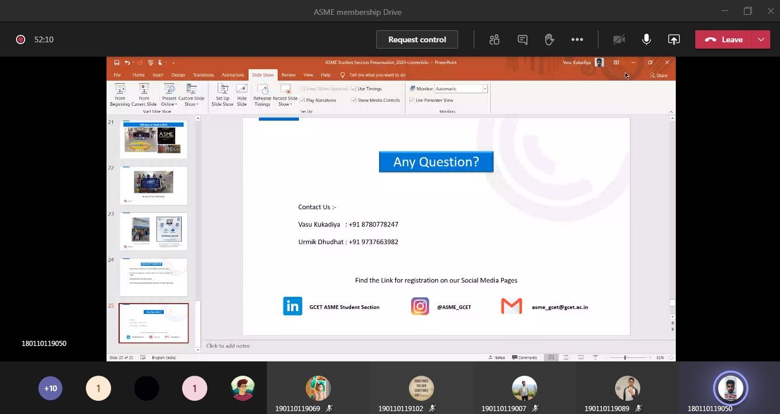
Task: Fit slide to current window
Action: click(671, 357)
